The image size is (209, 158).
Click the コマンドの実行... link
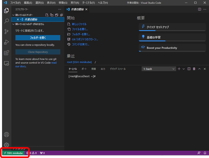[80, 44]
